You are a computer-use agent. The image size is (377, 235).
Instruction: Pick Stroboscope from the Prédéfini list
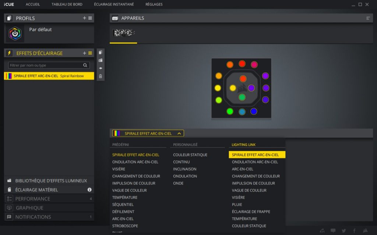[x=125, y=226]
